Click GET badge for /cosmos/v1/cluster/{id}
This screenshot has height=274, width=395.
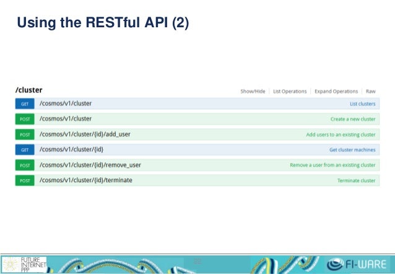[25, 150]
